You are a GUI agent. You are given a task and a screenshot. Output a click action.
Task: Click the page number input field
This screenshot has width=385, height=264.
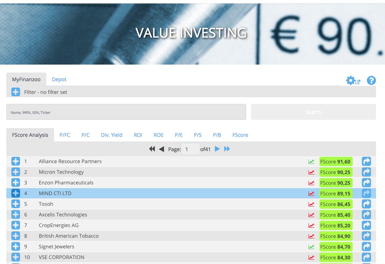(x=190, y=149)
